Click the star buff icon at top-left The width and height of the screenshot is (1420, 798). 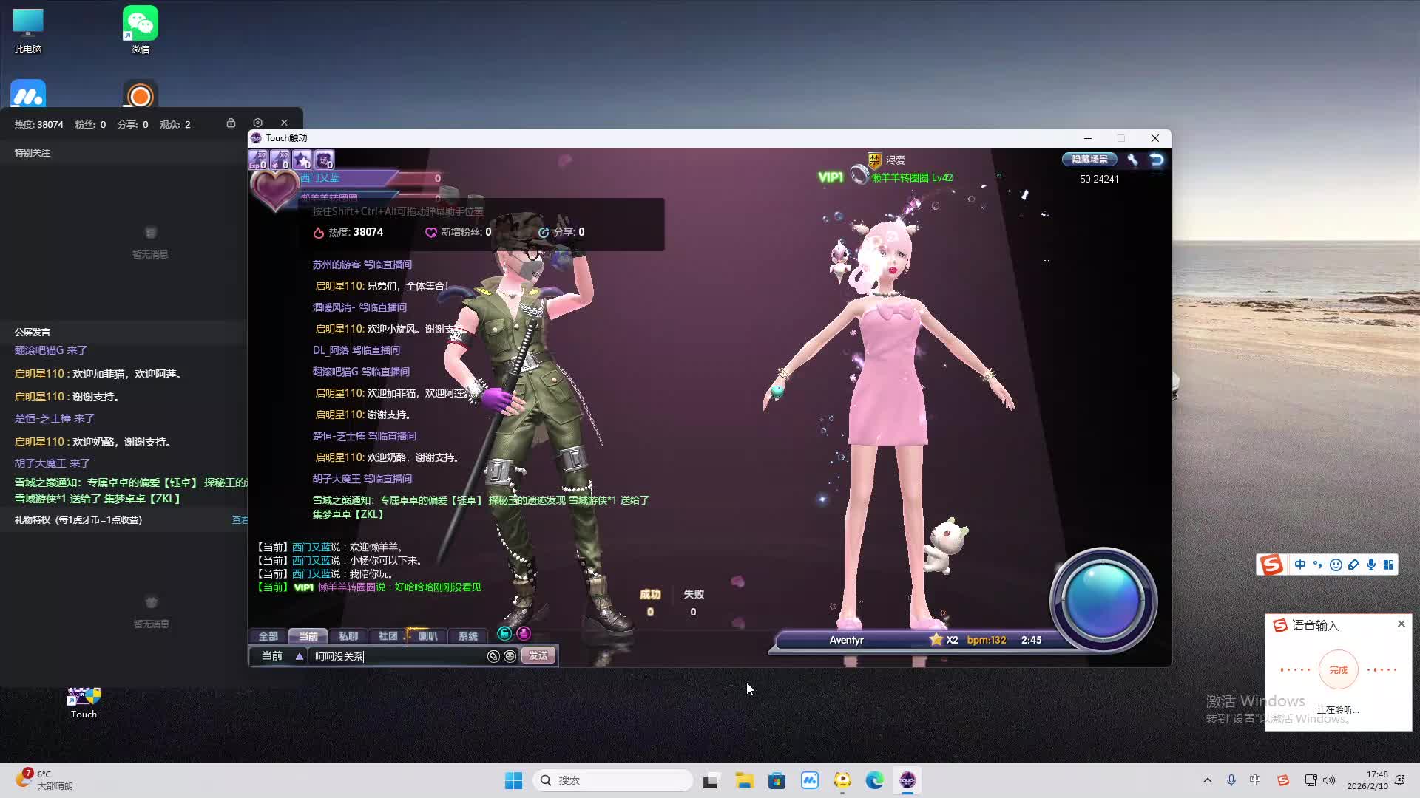302,160
